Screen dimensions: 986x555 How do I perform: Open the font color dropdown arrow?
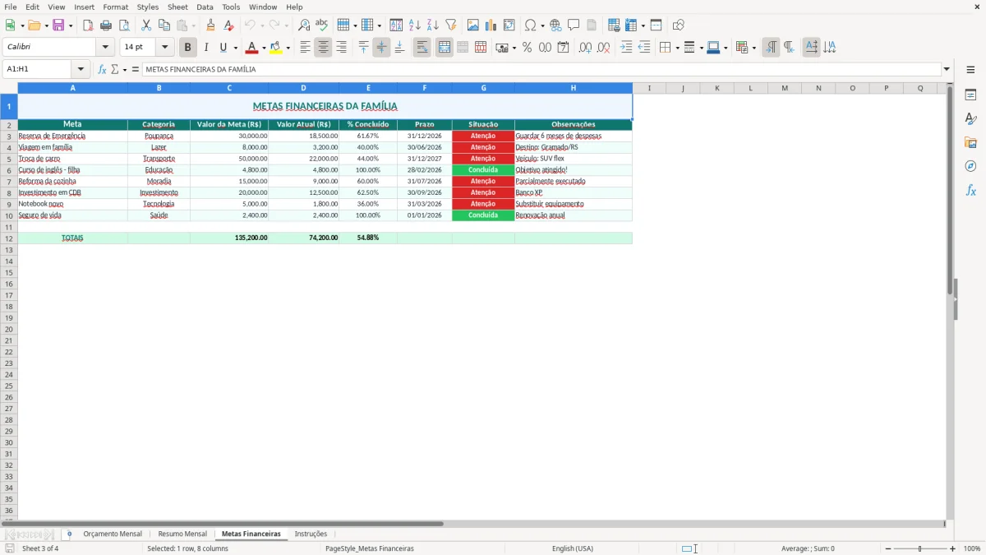[264, 48]
